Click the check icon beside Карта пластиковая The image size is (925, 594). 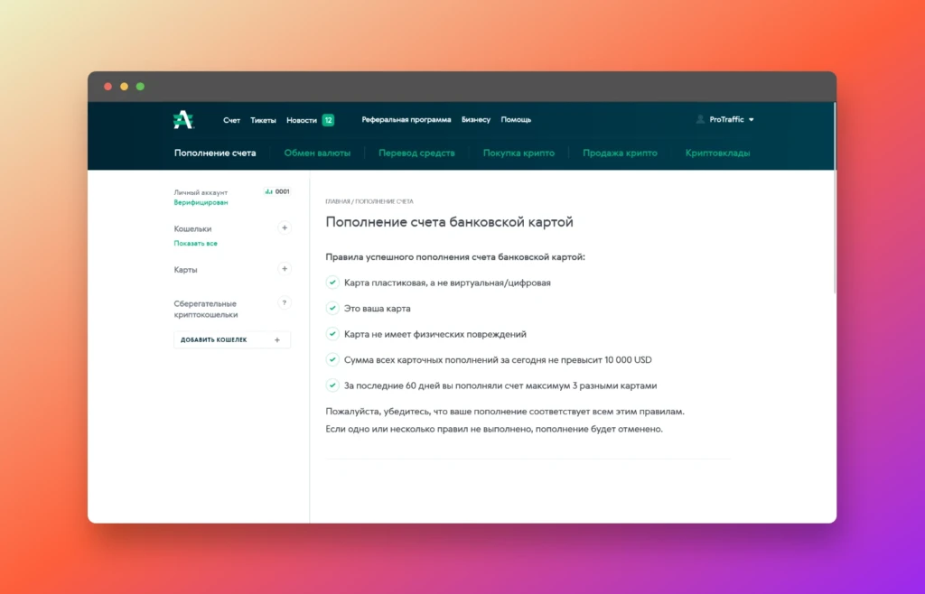click(332, 283)
